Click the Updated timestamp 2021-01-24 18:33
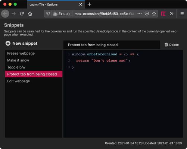187x149 pixels. click(169, 143)
